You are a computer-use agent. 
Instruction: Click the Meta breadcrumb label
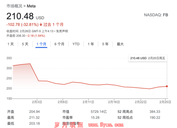coord(31,6)
